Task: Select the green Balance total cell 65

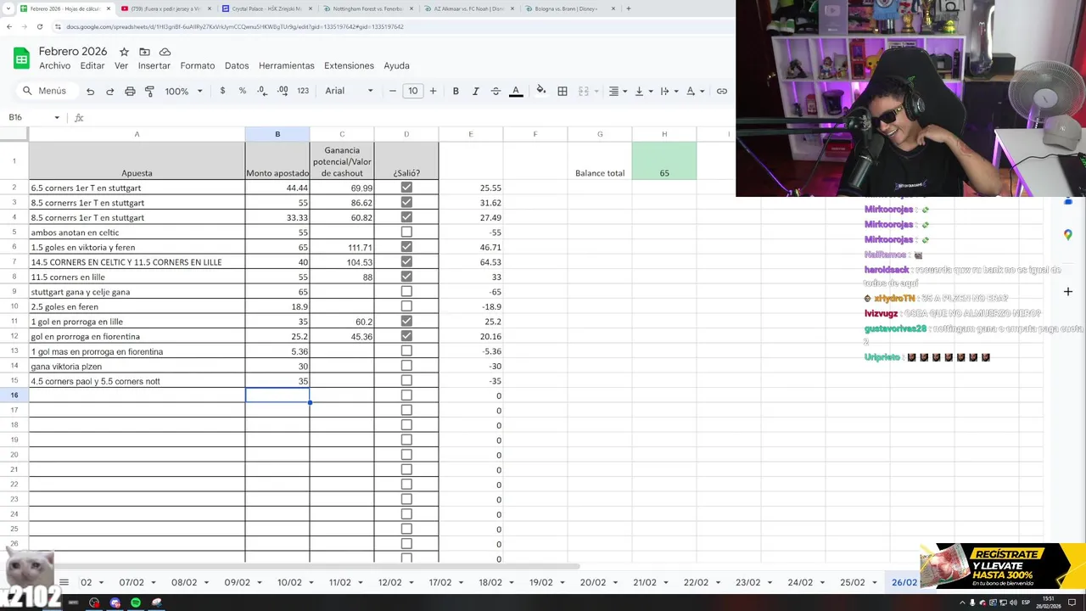Action: point(664,160)
